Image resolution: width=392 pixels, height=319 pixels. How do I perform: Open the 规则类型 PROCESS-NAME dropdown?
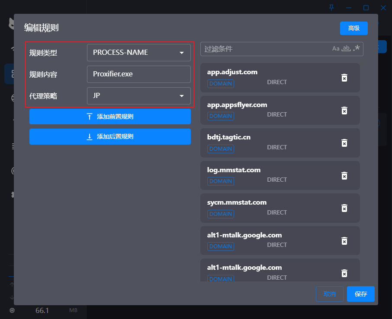click(138, 53)
